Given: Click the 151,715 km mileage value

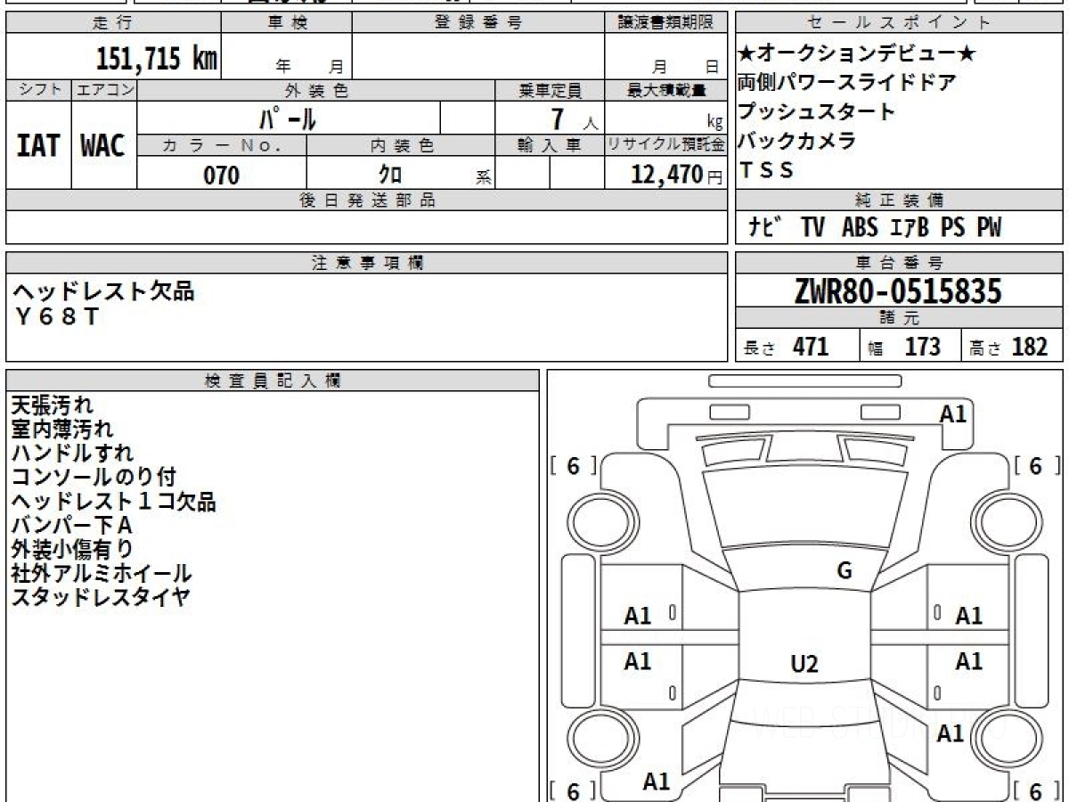Looking at the screenshot, I should click(x=157, y=59).
